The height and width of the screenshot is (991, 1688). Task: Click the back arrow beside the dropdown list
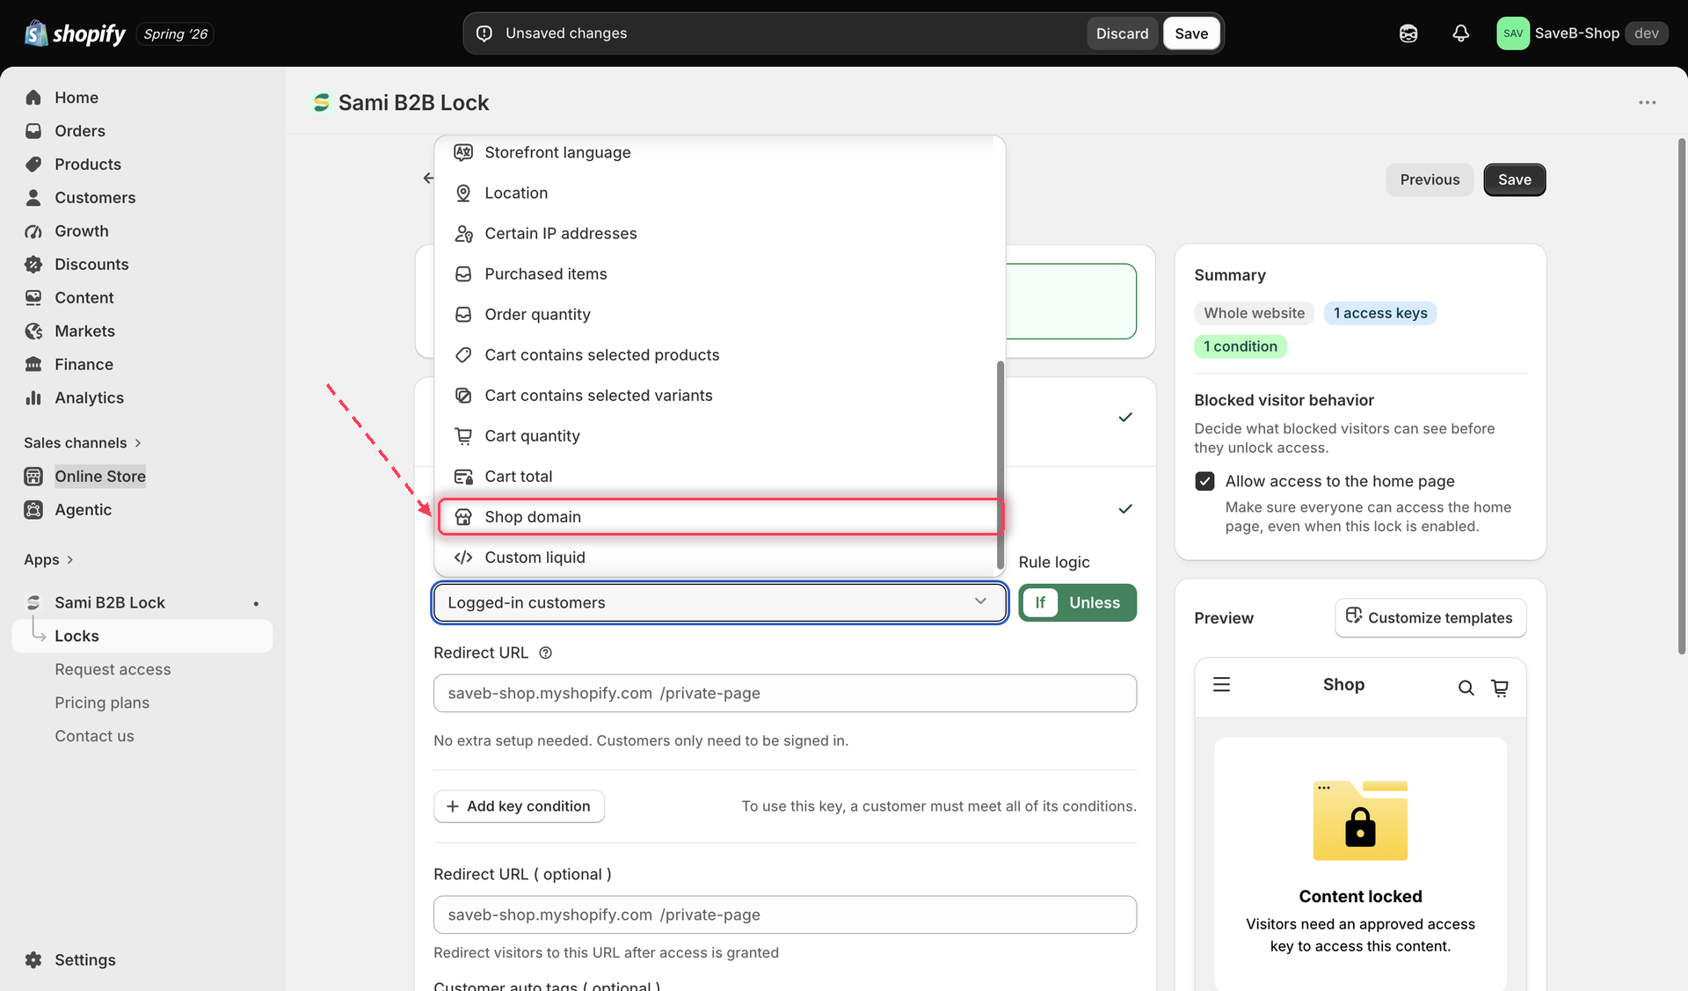[428, 179]
